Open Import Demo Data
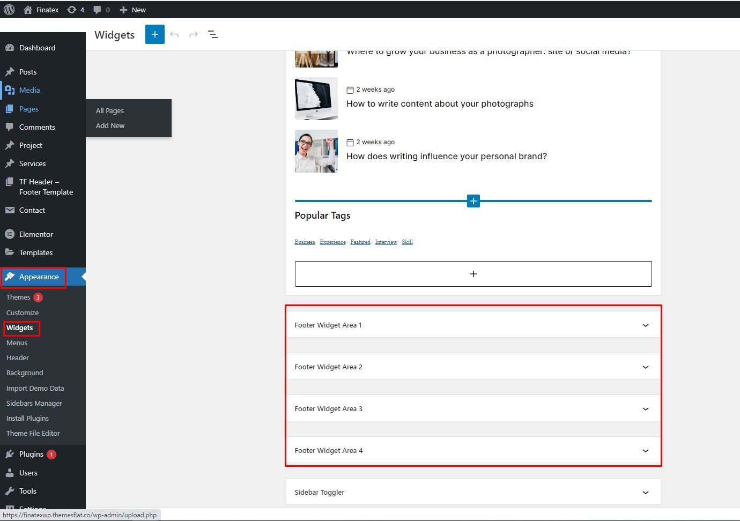 (35, 388)
